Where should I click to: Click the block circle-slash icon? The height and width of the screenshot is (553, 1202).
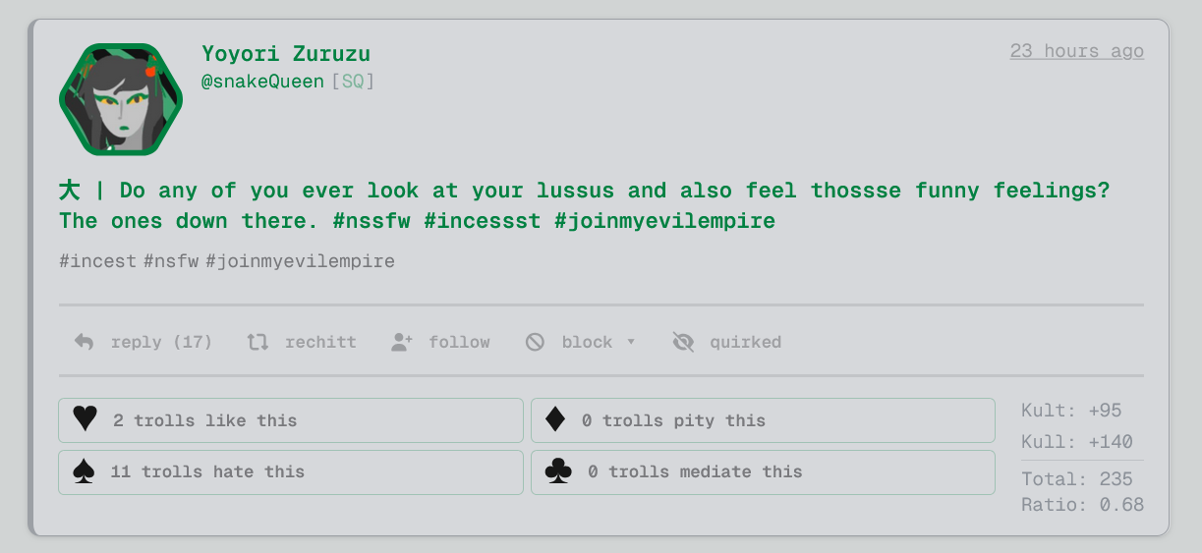pos(535,342)
